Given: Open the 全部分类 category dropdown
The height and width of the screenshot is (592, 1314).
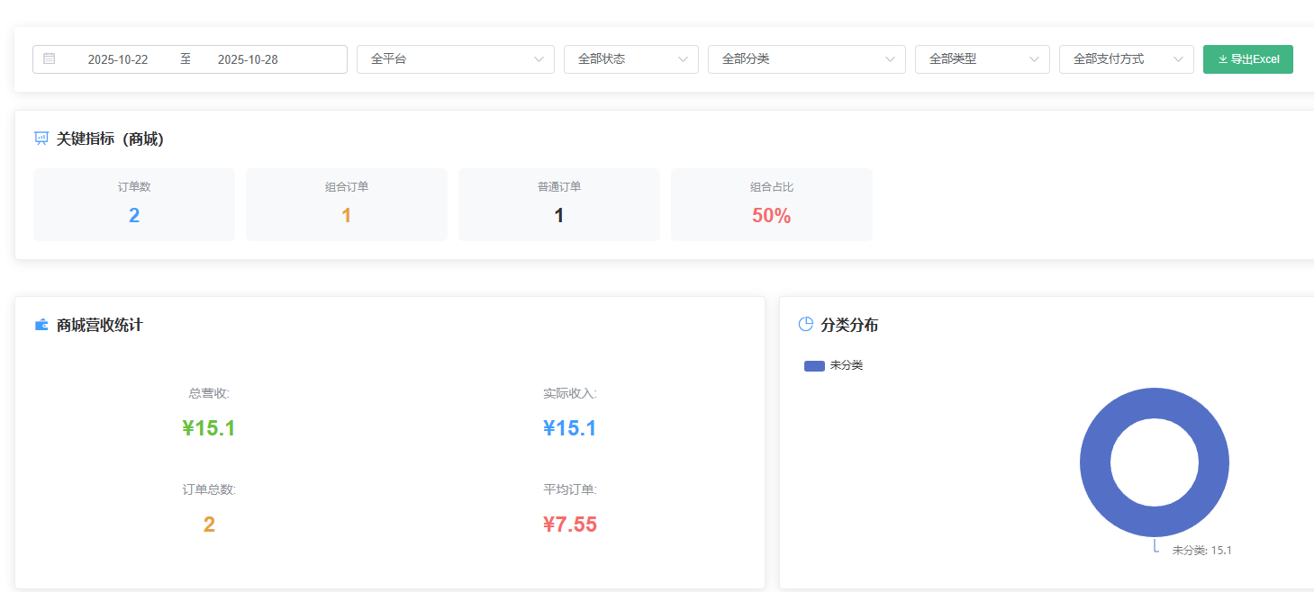Looking at the screenshot, I should pyautogui.click(x=806, y=59).
